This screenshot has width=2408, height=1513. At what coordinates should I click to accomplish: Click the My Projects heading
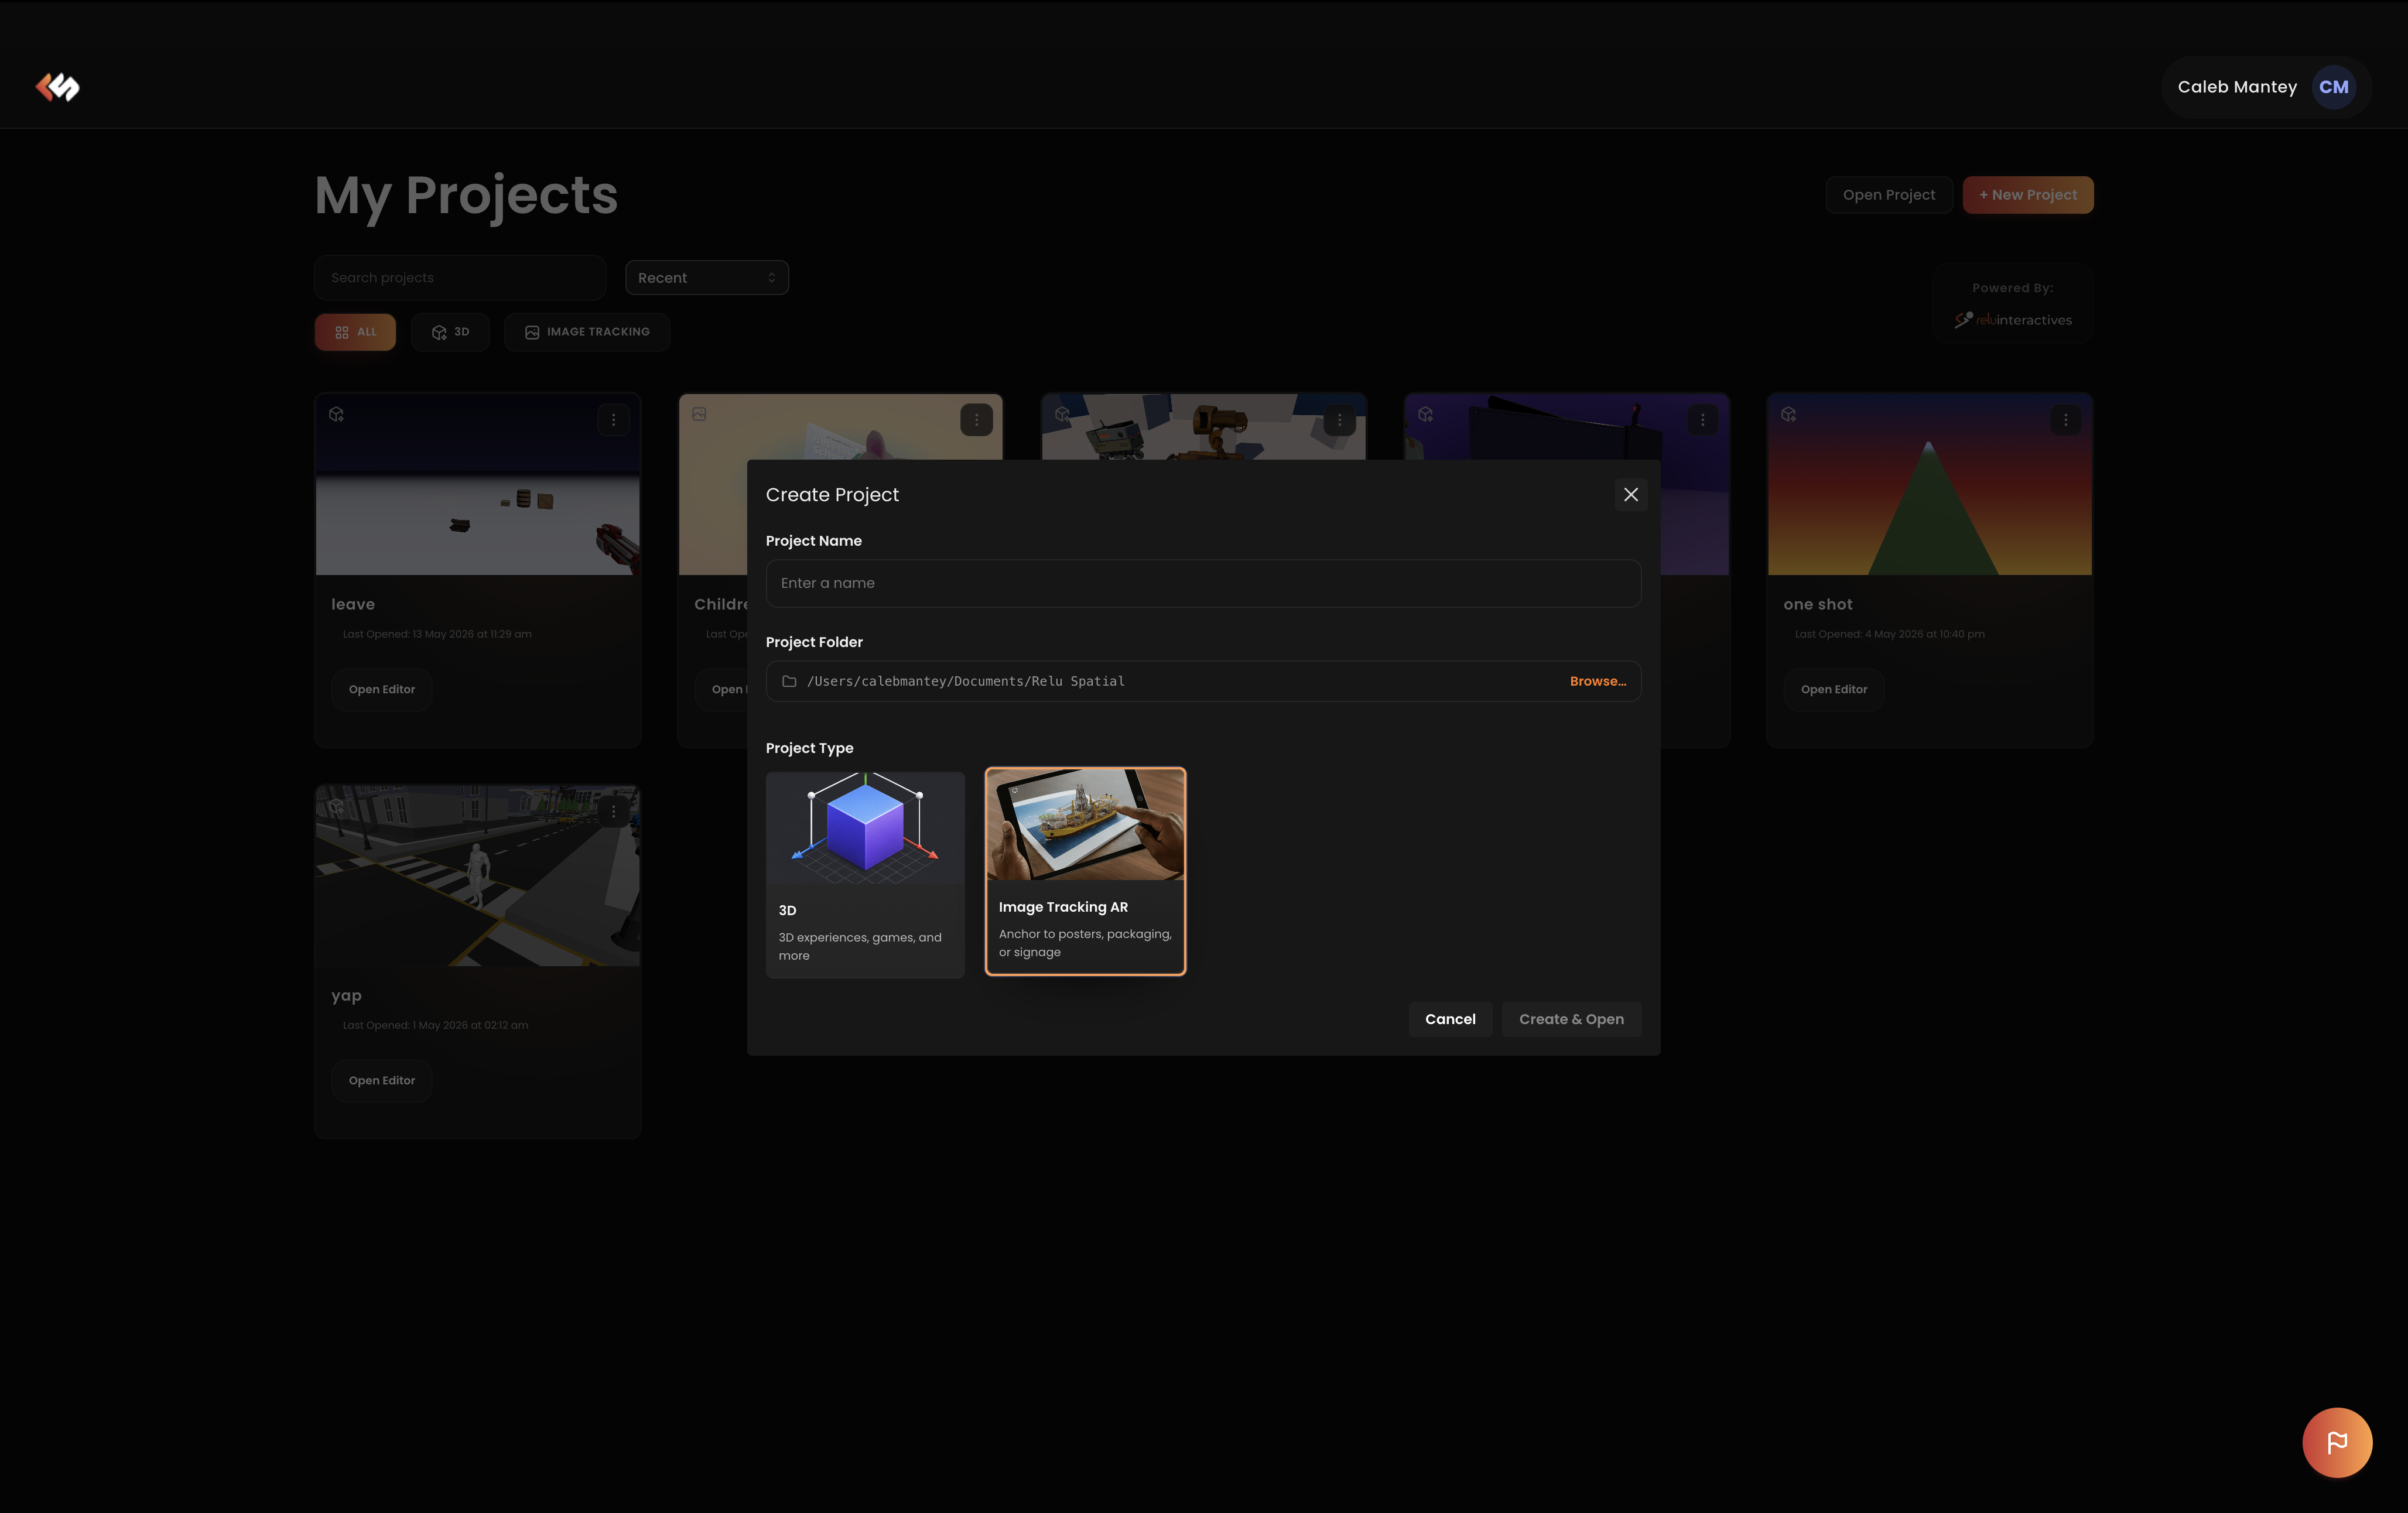[x=466, y=196]
